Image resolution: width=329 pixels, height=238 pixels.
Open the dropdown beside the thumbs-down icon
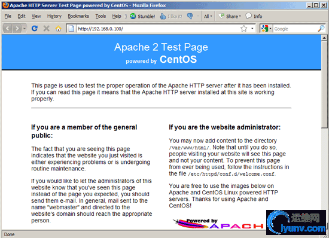(198, 16)
